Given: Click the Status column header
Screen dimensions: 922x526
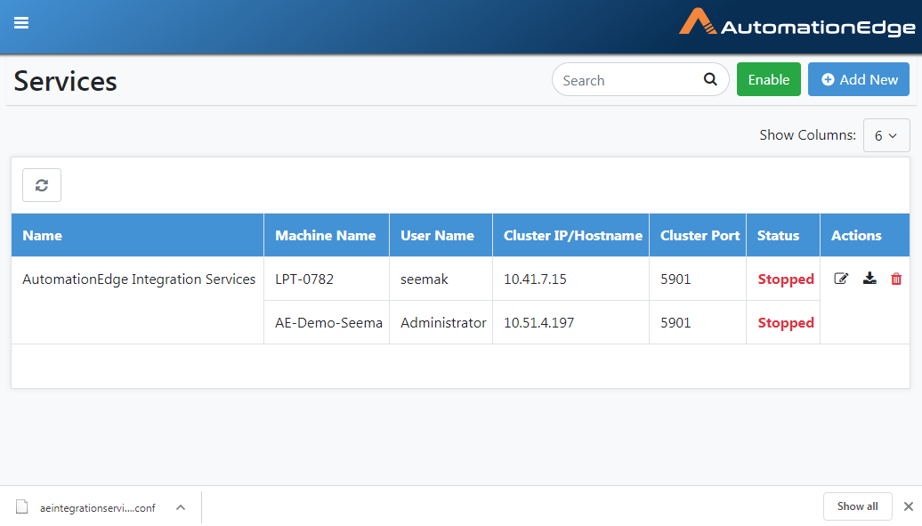Looking at the screenshot, I should pos(783,235).
